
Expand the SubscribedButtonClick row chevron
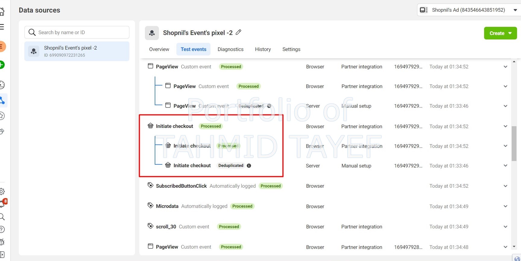coord(505,186)
